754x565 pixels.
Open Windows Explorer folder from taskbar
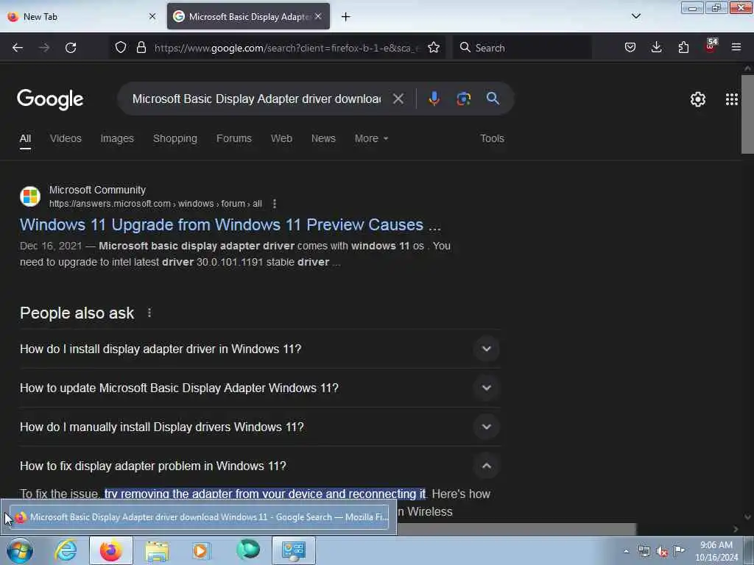(157, 550)
